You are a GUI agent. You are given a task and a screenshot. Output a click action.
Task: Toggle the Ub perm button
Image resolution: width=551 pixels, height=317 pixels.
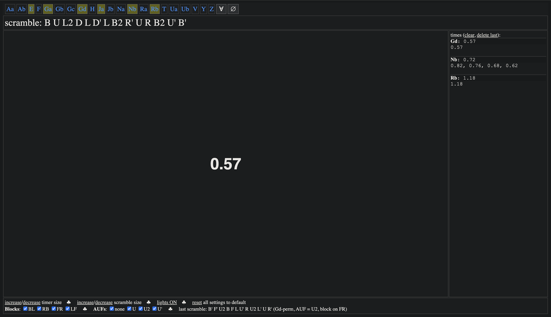[185, 9]
